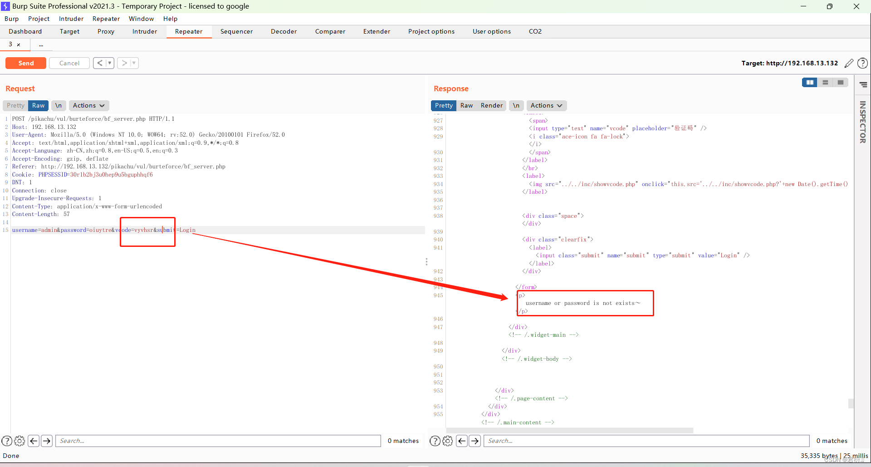Jump to previous match in Response search
Screen dimensions: 871x467
(462, 441)
